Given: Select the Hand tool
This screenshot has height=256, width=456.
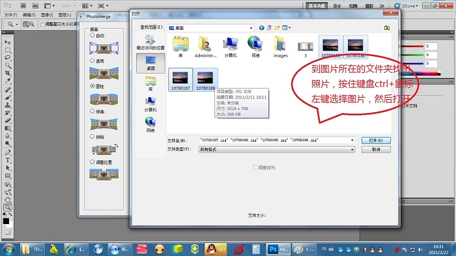Looking at the screenshot, I should (x=8, y=199).
